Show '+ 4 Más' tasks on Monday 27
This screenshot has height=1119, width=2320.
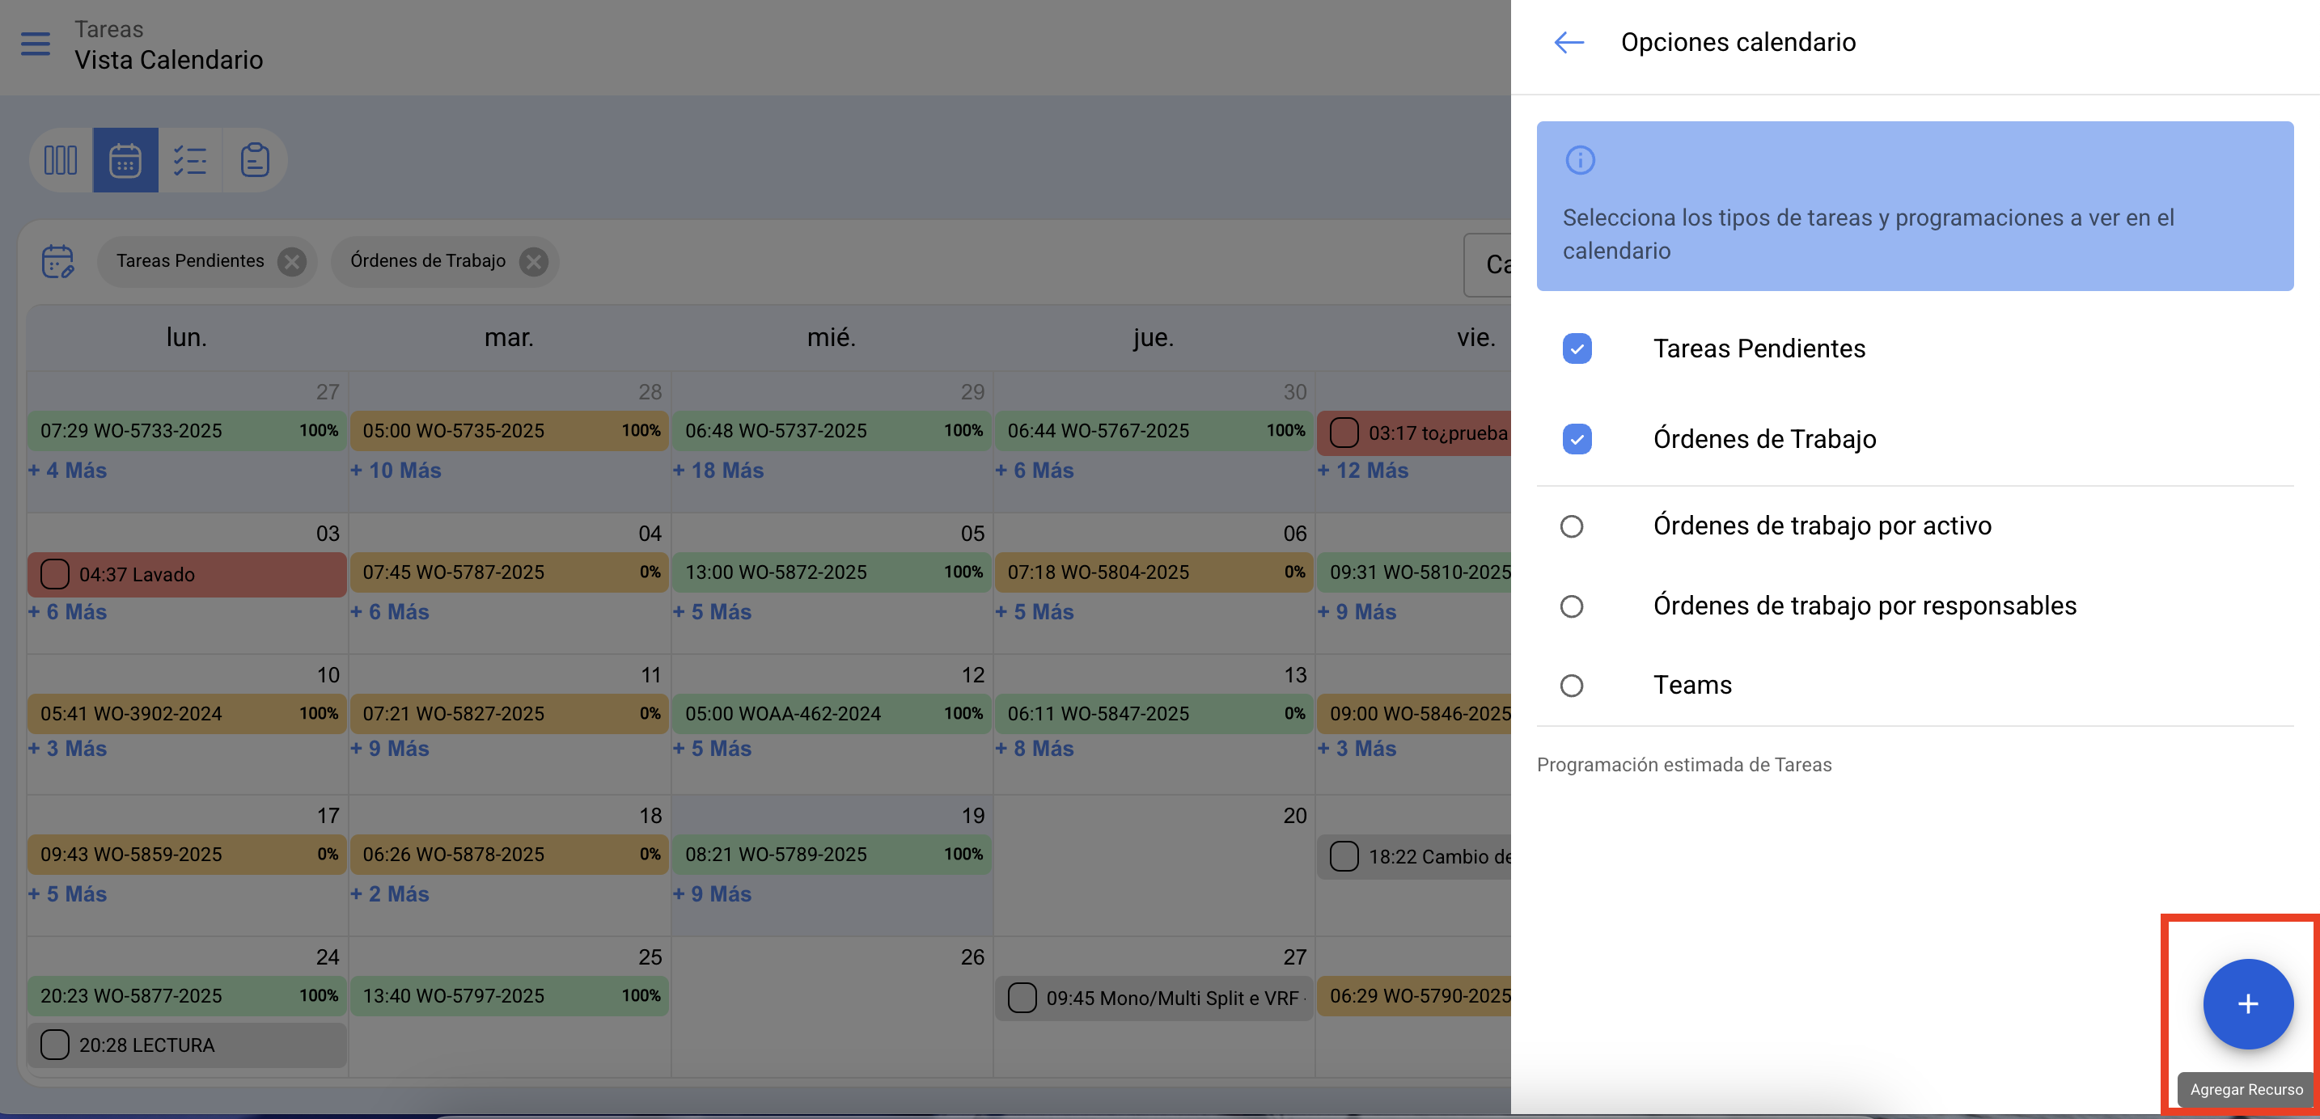click(68, 470)
